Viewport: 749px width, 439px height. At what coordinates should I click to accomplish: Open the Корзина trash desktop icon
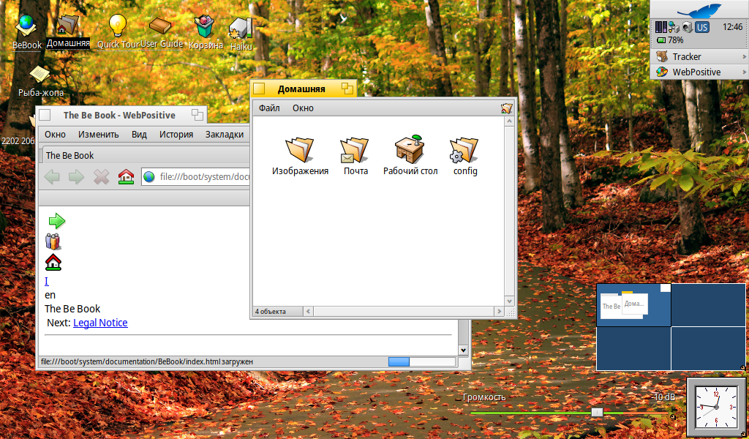pyautogui.click(x=205, y=28)
